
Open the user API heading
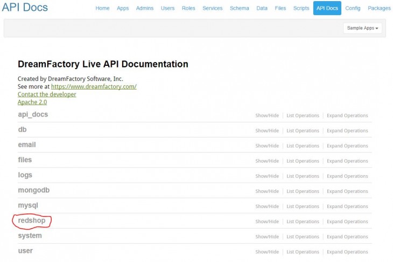[25, 251]
